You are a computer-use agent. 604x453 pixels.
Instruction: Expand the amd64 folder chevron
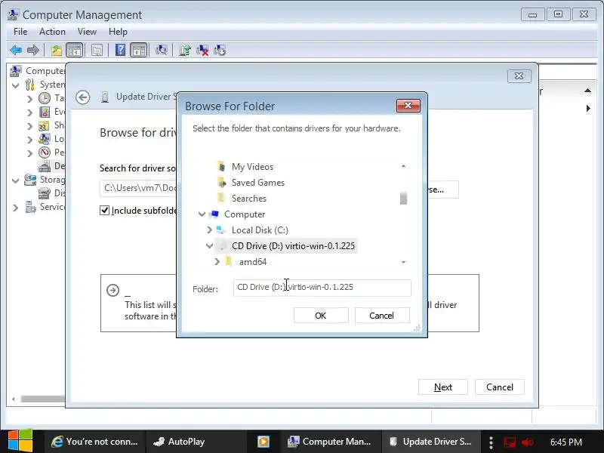(217, 262)
